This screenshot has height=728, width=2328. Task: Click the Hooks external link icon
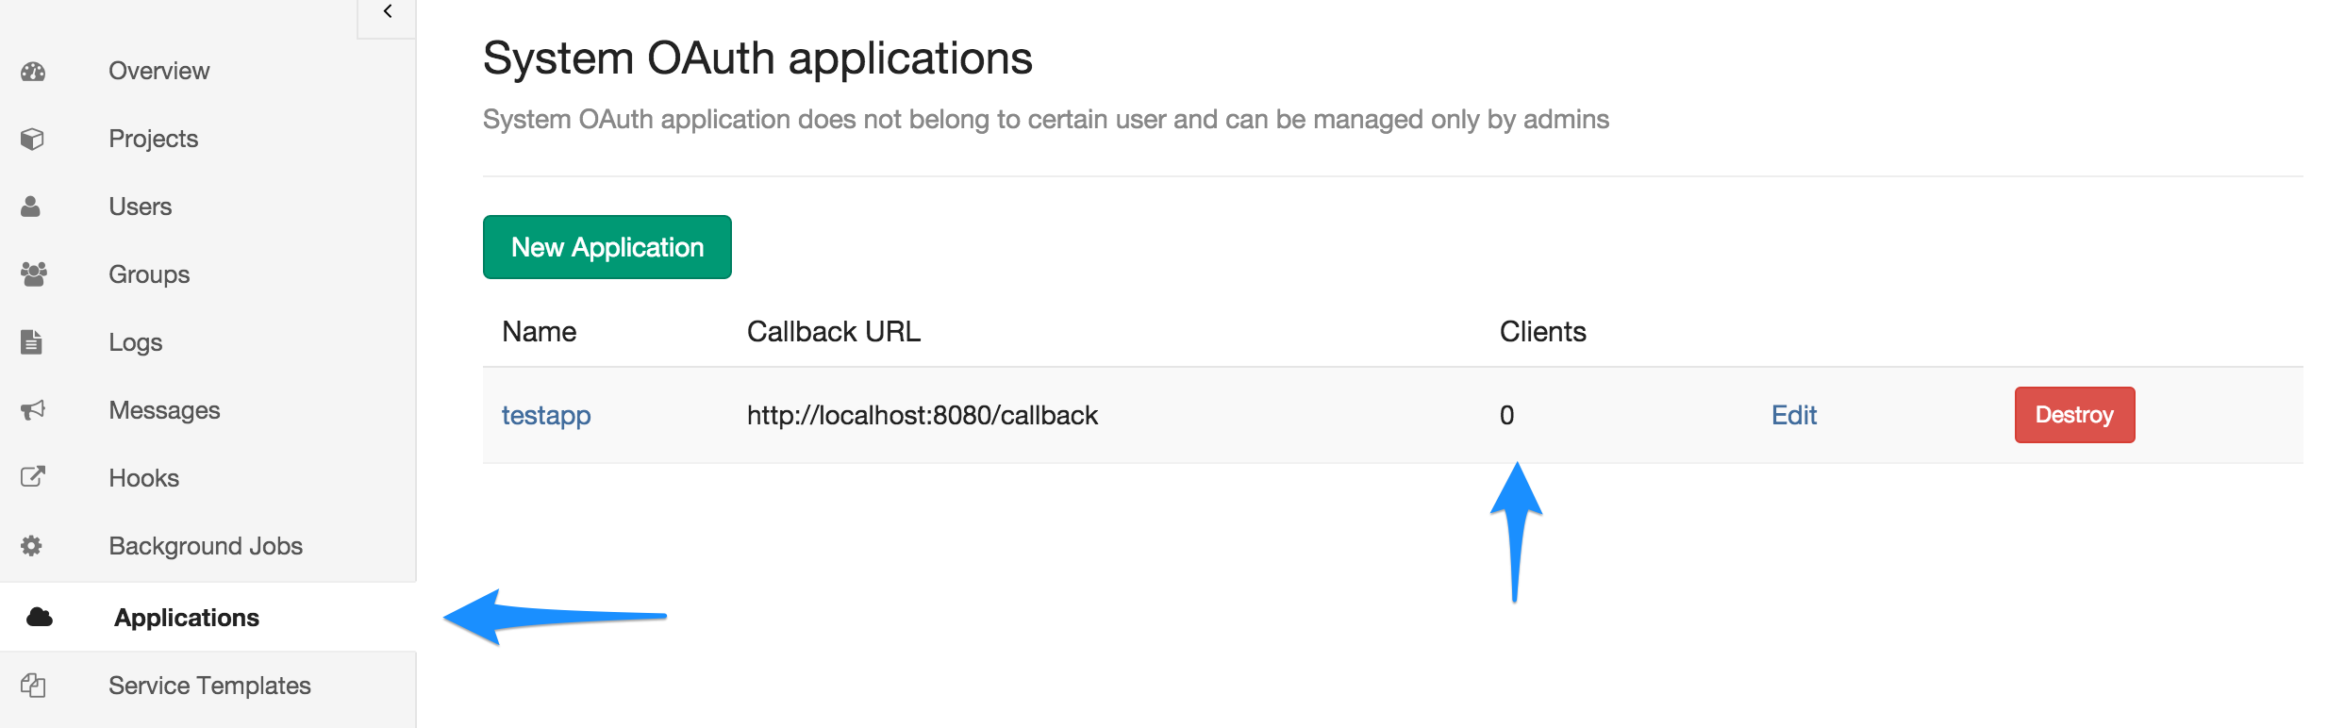click(33, 477)
